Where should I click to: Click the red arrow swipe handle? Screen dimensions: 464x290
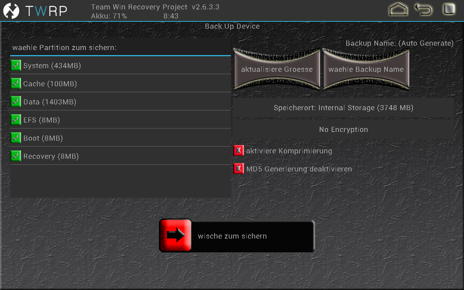[x=175, y=236]
